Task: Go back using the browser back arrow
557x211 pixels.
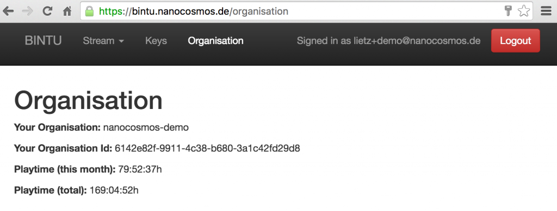Action: click(8, 11)
